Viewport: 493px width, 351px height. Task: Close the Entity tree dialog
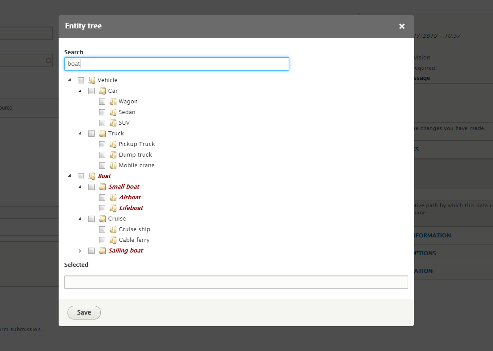pyautogui.click(x=402, y=26)
